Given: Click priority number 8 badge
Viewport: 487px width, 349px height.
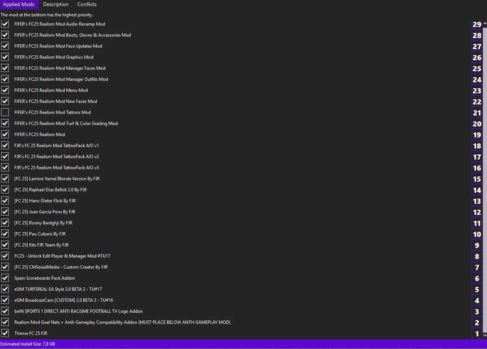Looking at the screenshot, I should [x=477, y=256].
